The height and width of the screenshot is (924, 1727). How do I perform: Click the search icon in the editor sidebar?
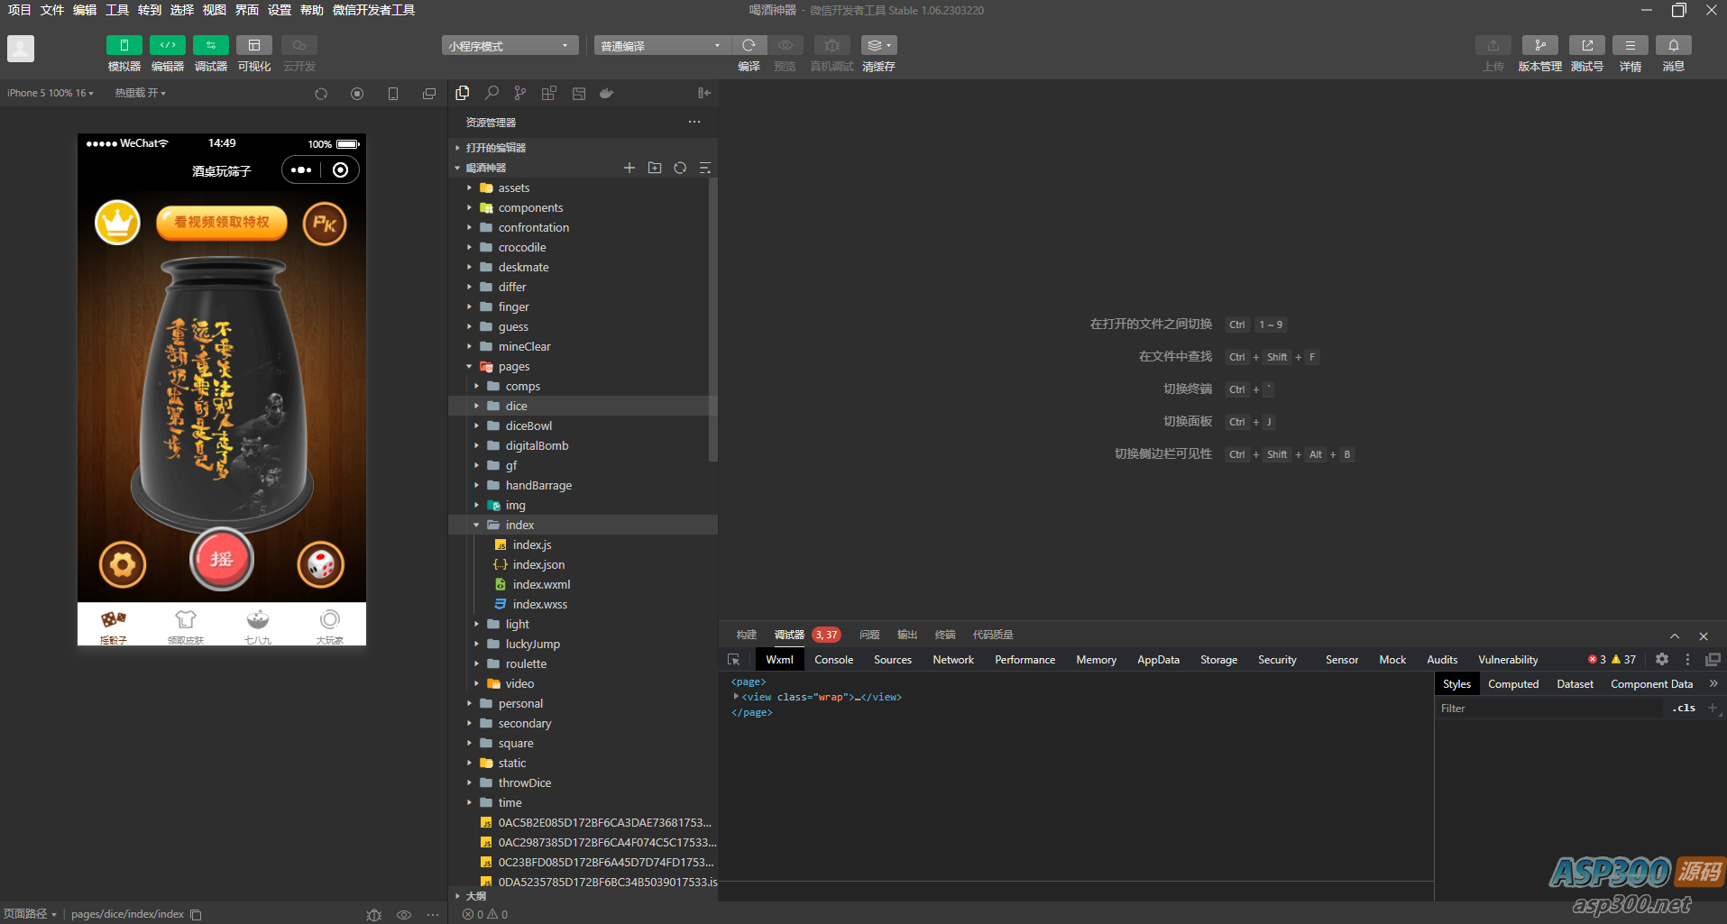tap(491, 93)
